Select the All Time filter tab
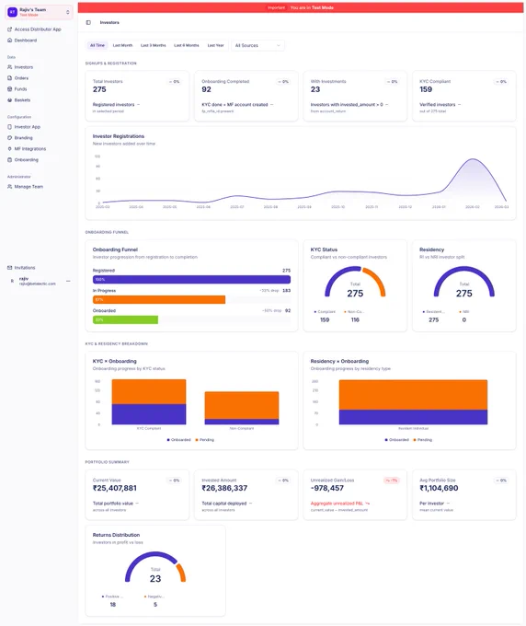Screen dimensions: 526x626 [97, 45]
